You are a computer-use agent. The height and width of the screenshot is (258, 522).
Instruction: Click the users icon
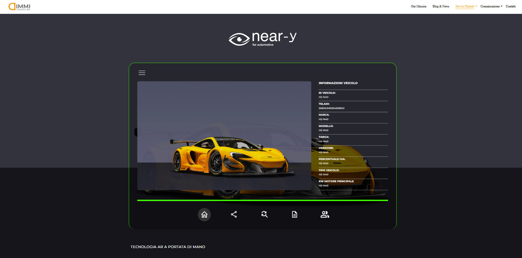(x=325, y=214)
